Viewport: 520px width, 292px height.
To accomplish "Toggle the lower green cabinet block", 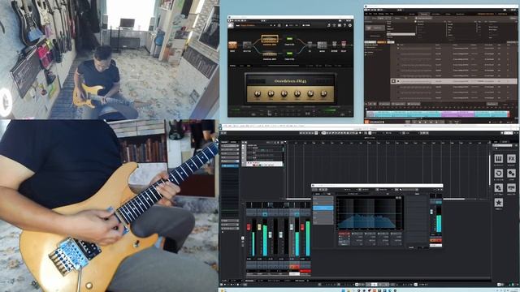I will [x=289, y=54].
